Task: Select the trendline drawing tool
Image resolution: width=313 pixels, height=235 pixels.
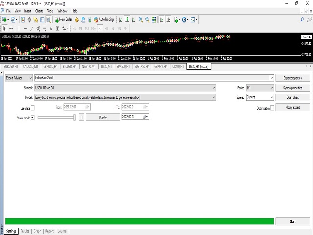Action: point(32,29)
